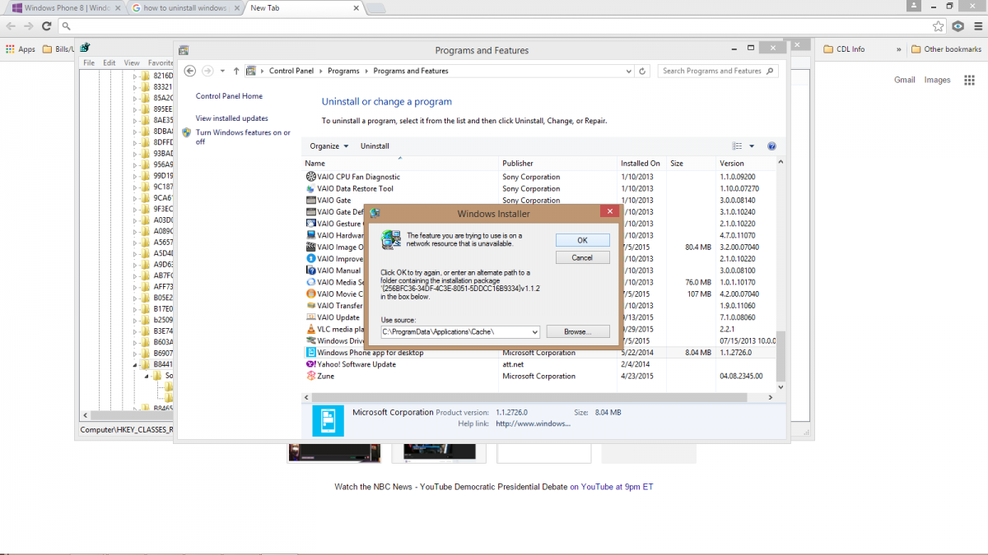Click the VAIO Movie Creator orange icon
The width and height of the screenshot is (988, 555).
click(x=310, y=294)
